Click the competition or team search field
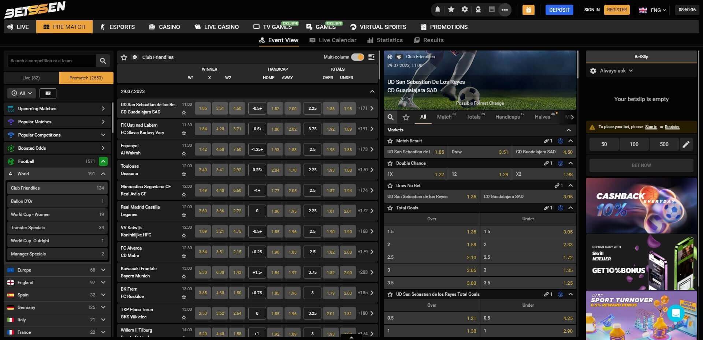Image resolution: width=703 pixels, height=340 pixels. [51, 61]
